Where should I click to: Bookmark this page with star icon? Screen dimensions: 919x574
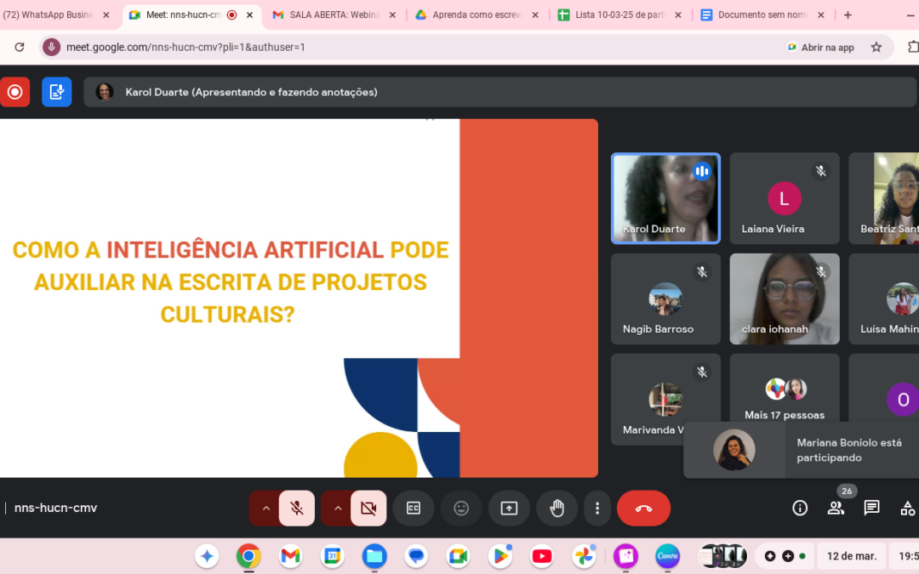click(x=876, y=47)
